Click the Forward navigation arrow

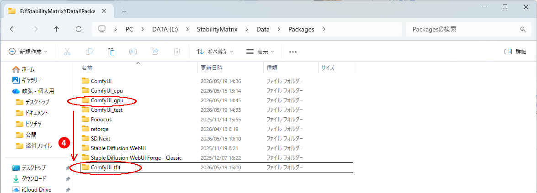tap(35, 29)
